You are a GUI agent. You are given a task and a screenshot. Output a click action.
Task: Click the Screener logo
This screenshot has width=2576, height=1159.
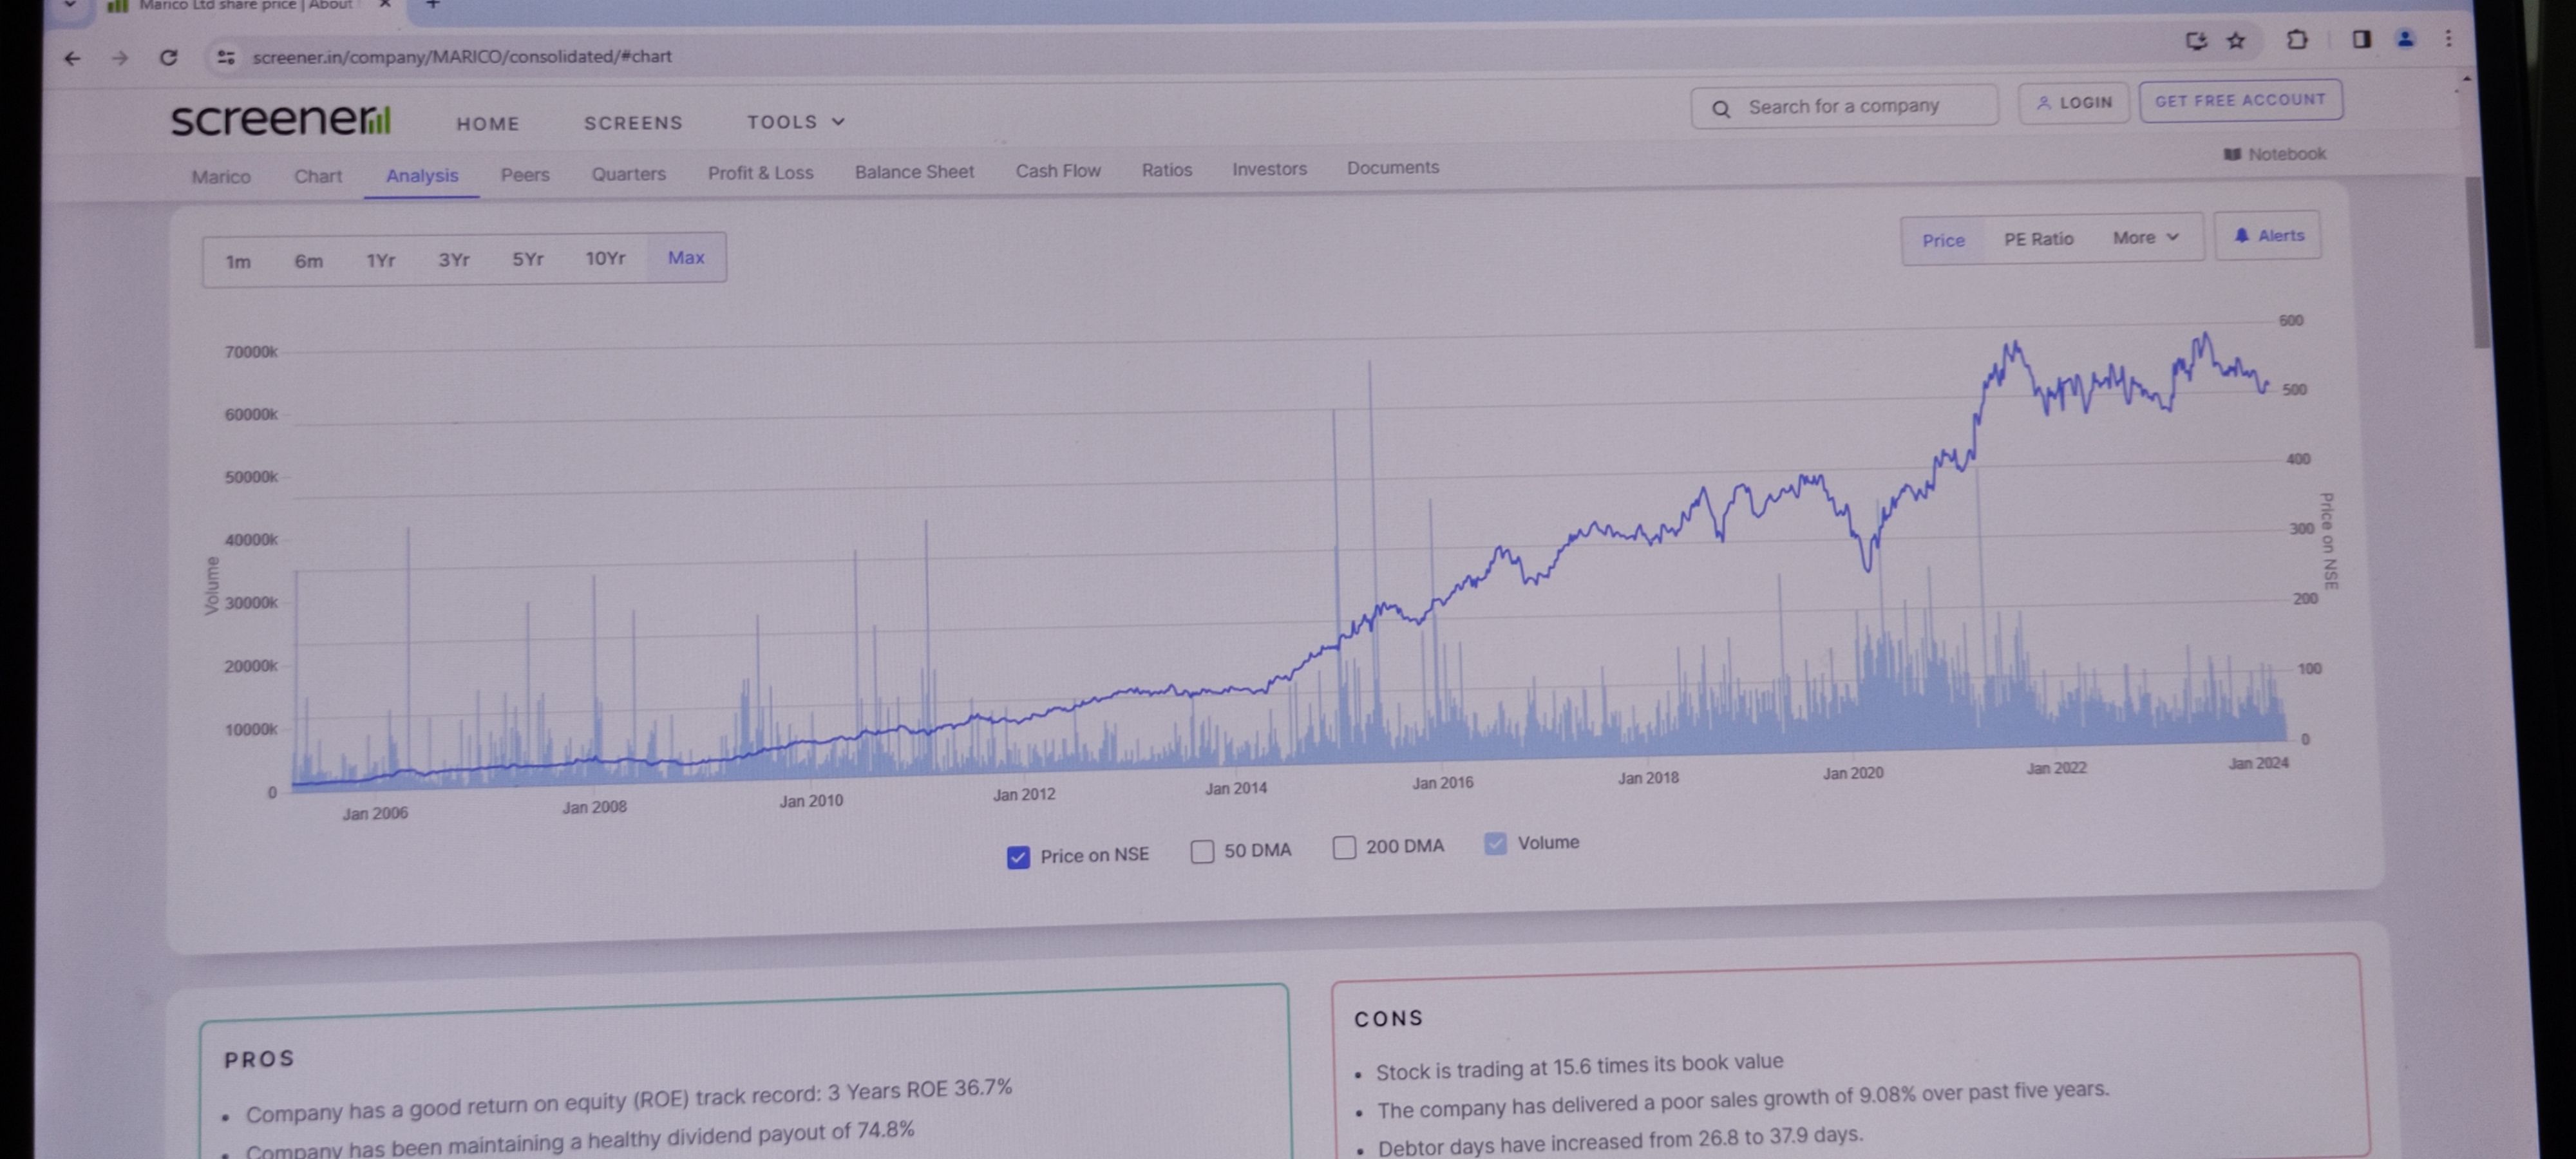click(x=281, y=120)
